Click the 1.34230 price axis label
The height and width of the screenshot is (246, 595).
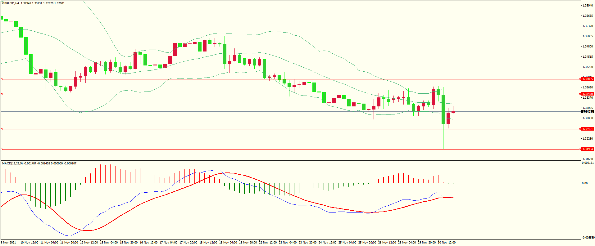pos(588,67)
